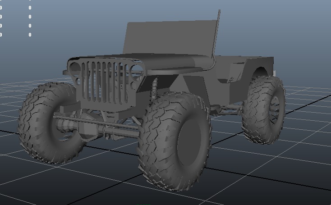This screenshot has height=205, width=331.
Task: Click the spoked rim inside the rear wheel
Action: (x=275, y=110)
